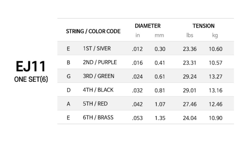
Task: Select the 3RD / GREEN row label
Action: (99, 76)
